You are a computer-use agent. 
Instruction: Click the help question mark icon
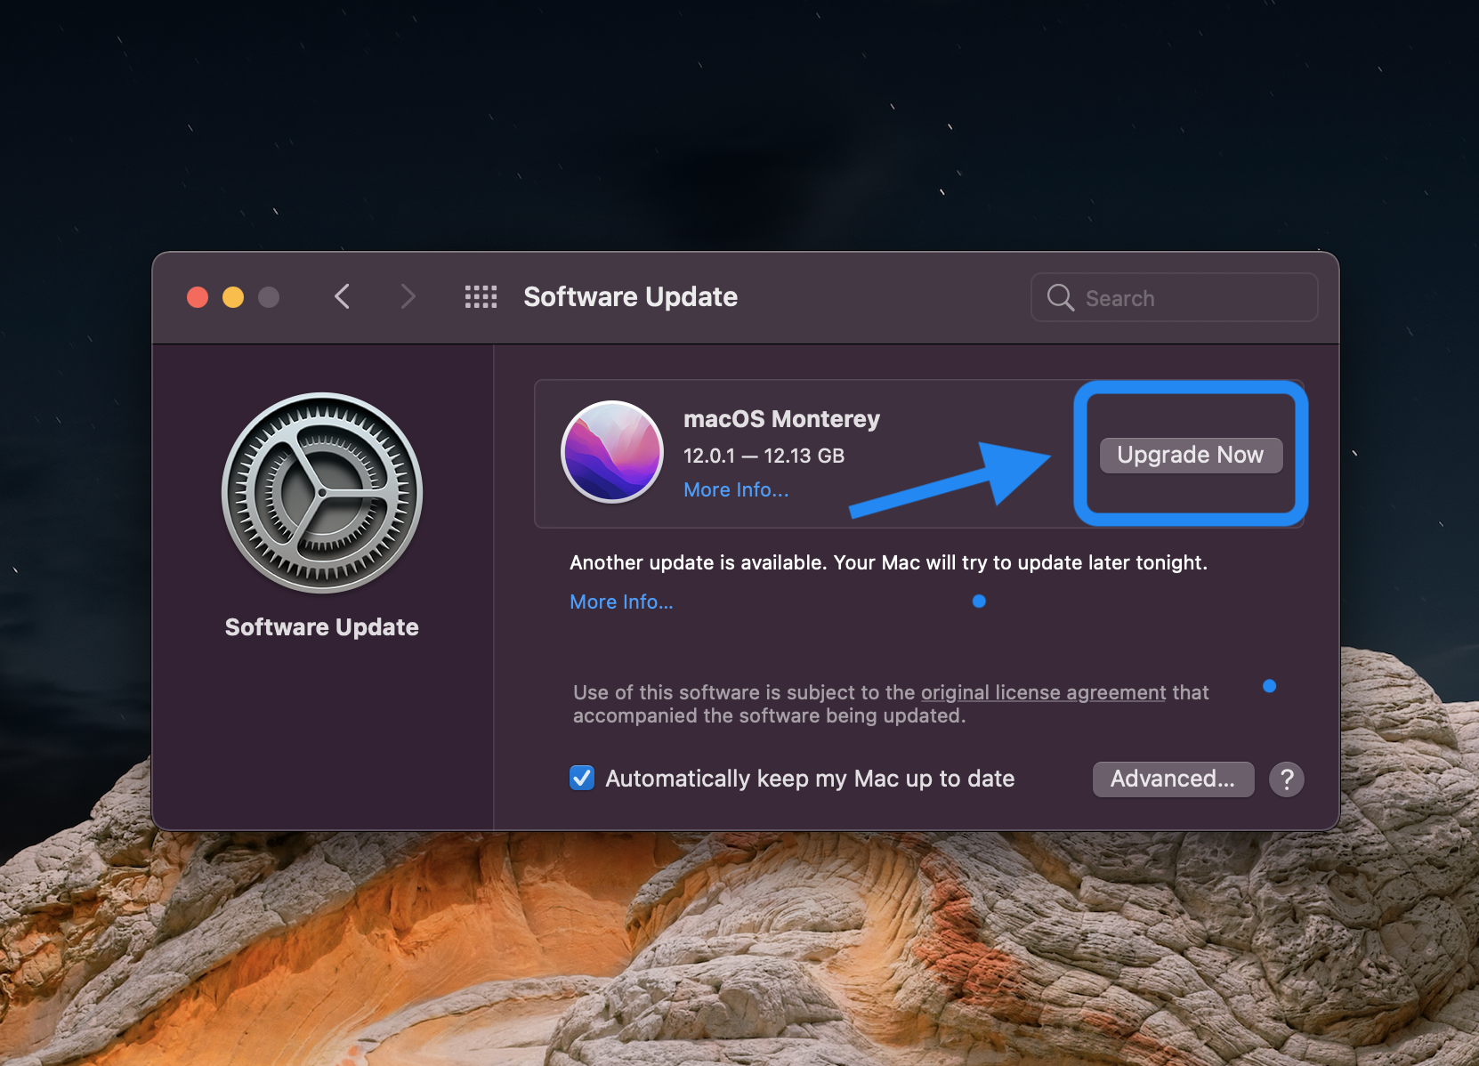pyautogui.click(x=1287, y=779)
